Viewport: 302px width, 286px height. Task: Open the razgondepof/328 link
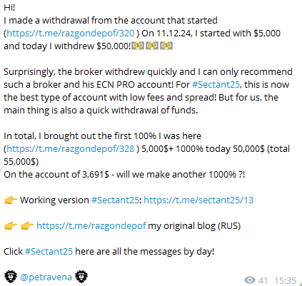tap(71, 149)
